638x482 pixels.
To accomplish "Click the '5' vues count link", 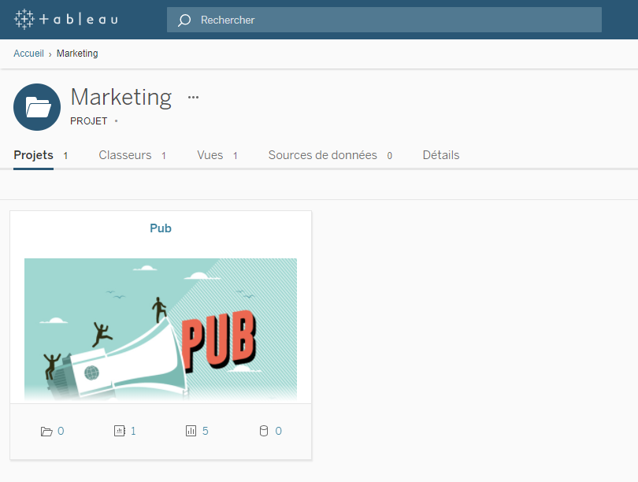I will (206, 431).
